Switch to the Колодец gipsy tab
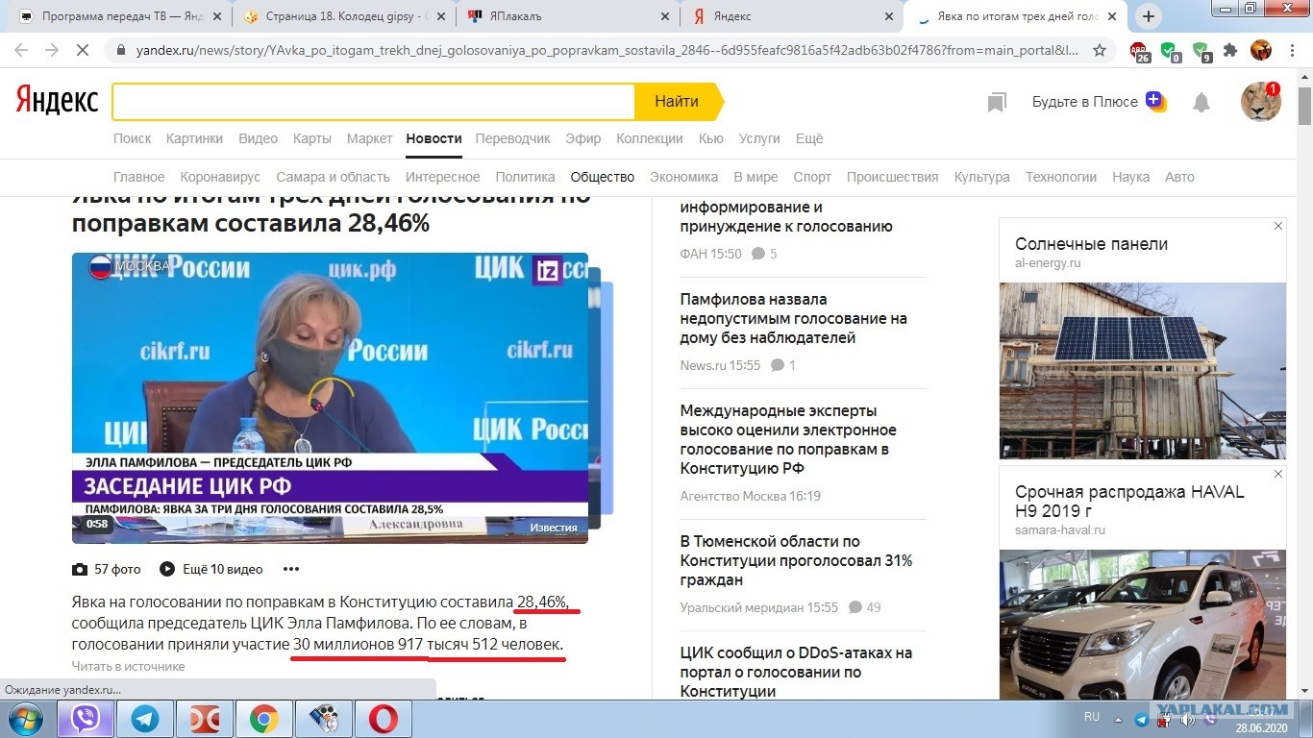The width and height of the screenshot is (1313, 738). coord(344,16)
